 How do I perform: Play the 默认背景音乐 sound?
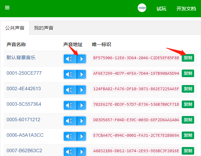tap(82, 59)
